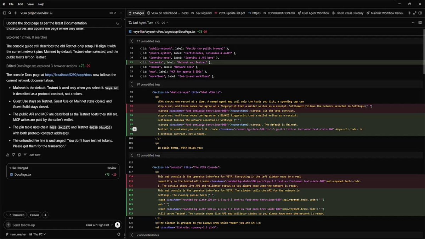Click the status circle at chat panel bottom right
The height and width of the screenshot is (239, 425).
pyautogui.click(x=119, y=234)
